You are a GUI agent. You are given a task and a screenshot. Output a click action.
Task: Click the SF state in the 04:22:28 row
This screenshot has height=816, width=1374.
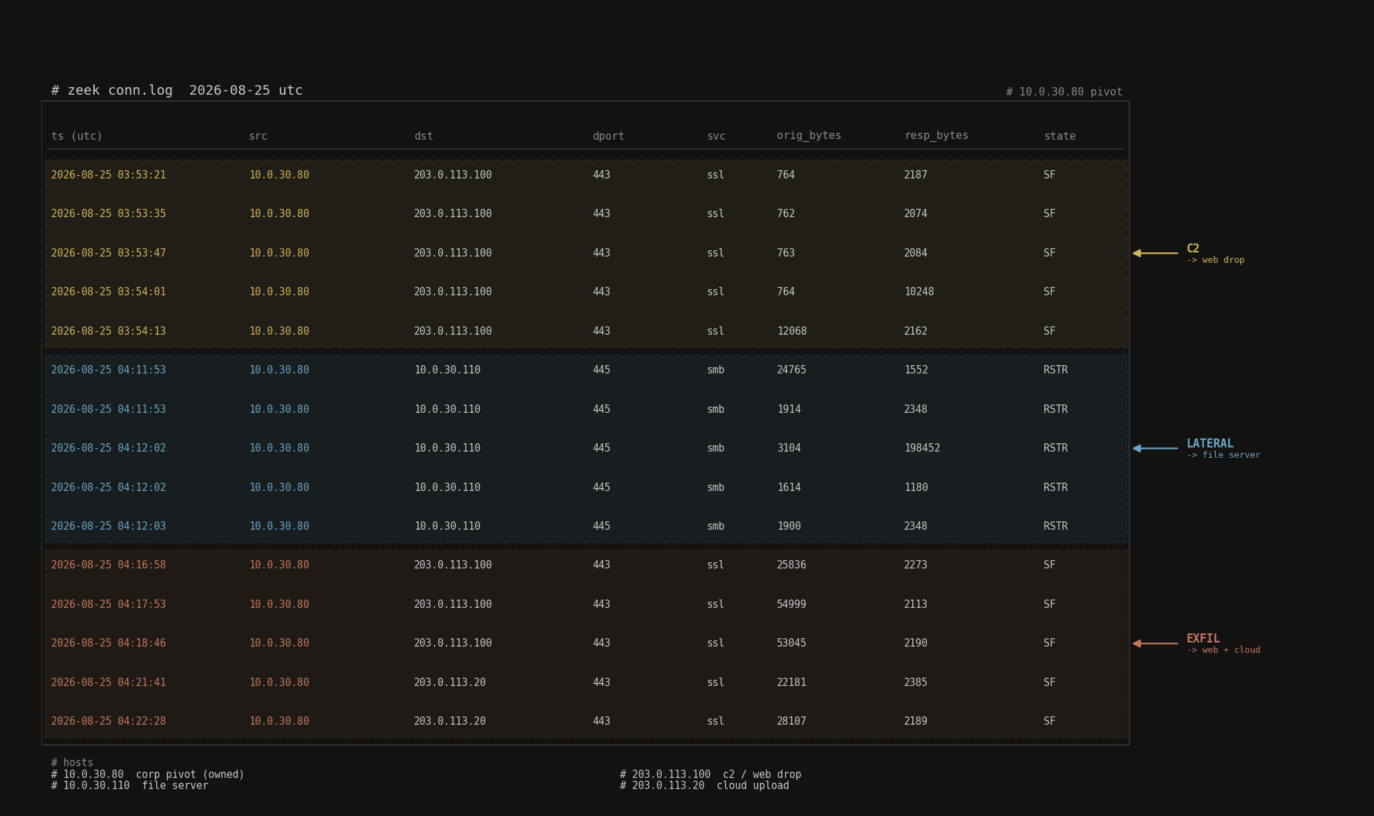click(x=1049, y=721)
